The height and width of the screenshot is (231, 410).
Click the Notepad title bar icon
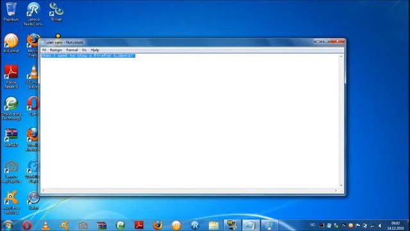pos(43,42)
